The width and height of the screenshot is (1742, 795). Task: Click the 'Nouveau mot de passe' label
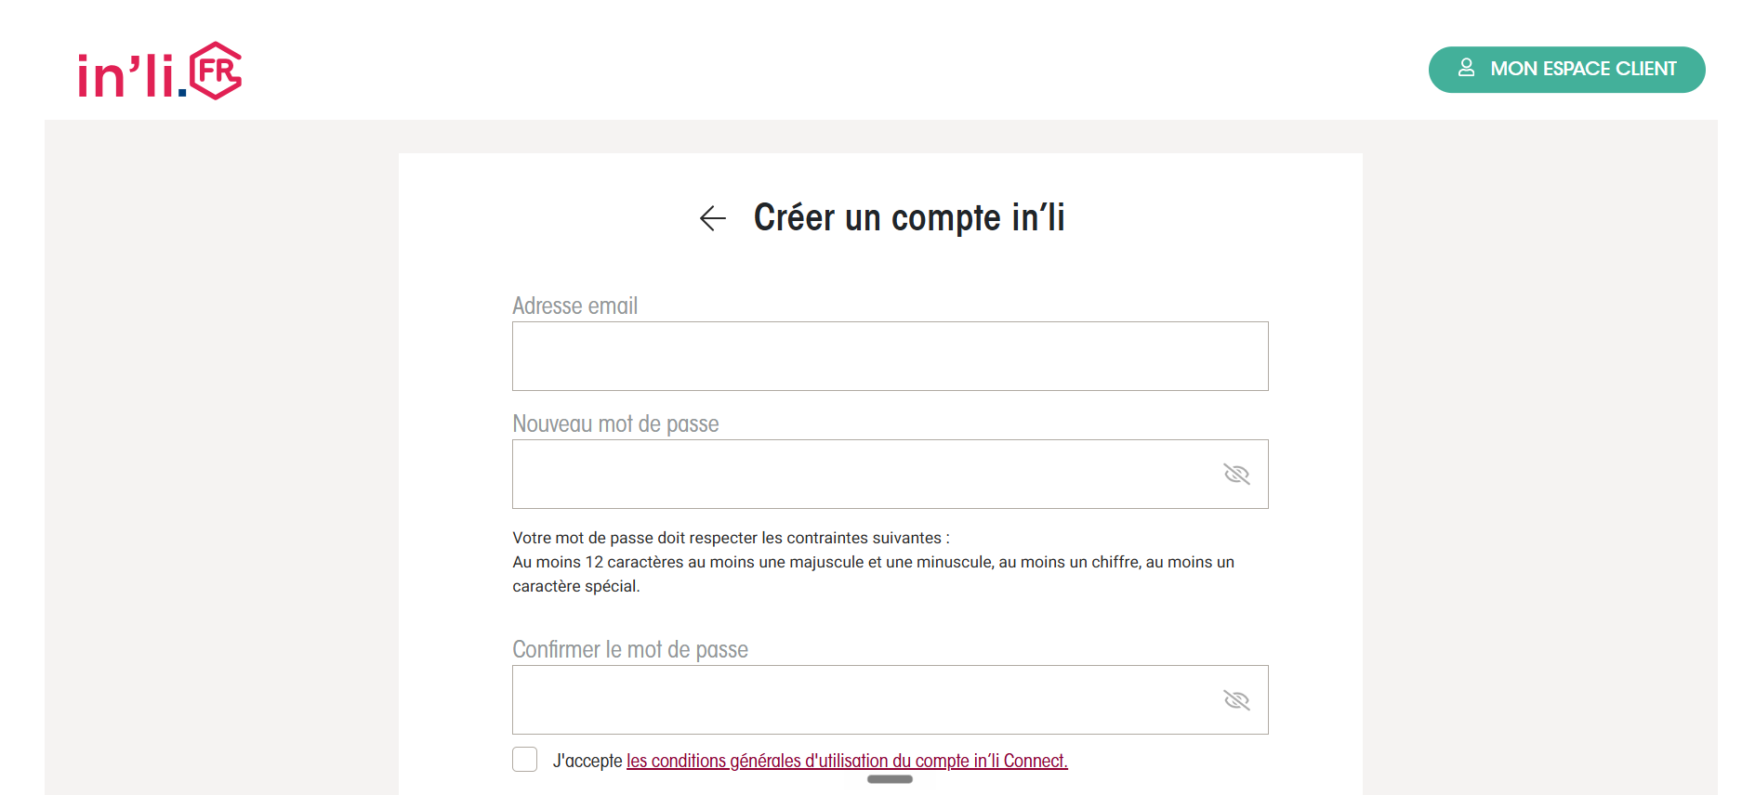click(615, 424)
